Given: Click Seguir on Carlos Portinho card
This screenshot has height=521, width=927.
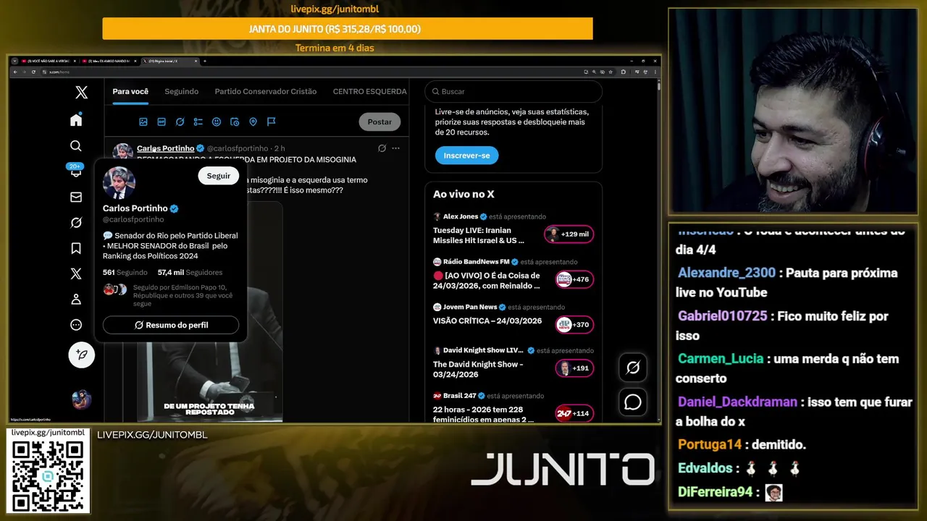Looking at the screenshot, I should pyautogui.click(x=218, y=176).
